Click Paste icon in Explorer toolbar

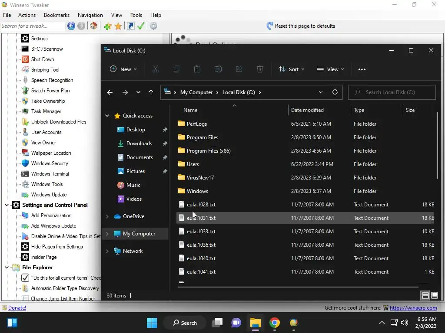tap(197, 69)
